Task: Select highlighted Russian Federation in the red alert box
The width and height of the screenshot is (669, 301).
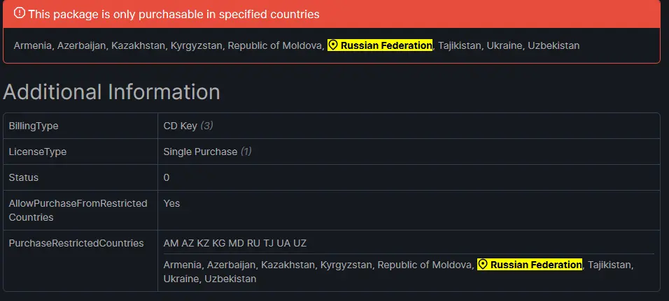Action: pyautogui.click(x=380, y=45)
